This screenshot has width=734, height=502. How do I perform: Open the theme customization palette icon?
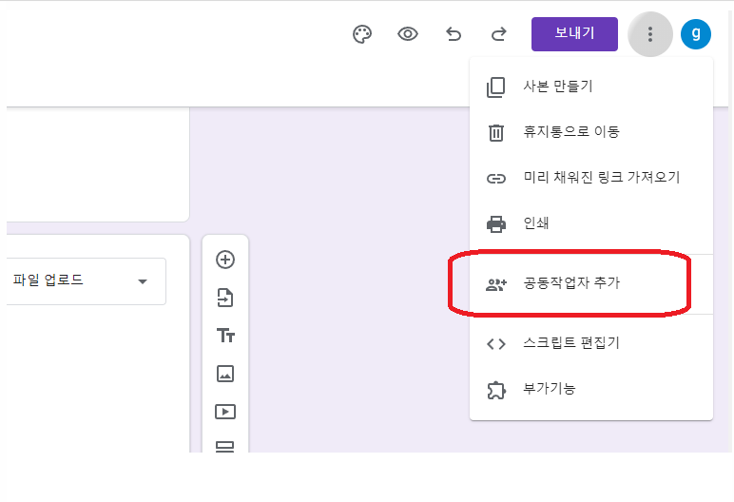click(362, 34)
